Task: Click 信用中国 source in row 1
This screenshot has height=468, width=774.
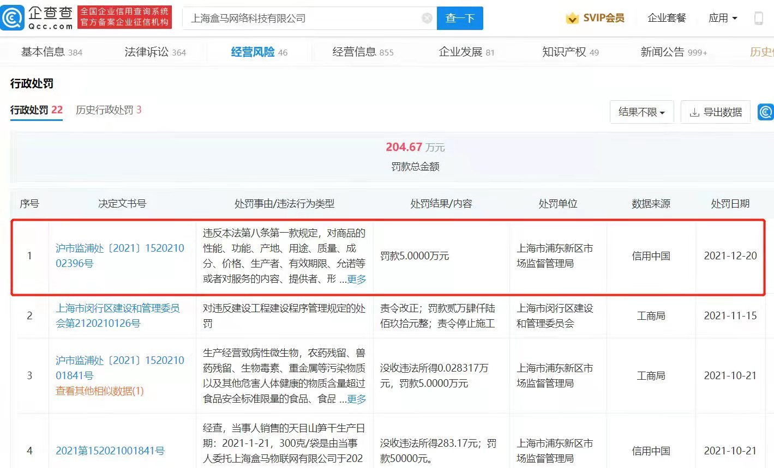Action: [x=651, y=256]
